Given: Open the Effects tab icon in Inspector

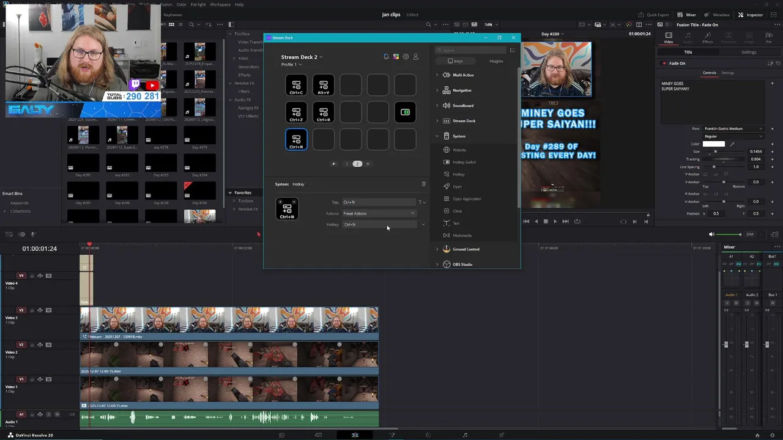Looking at the screenshot, I should (x=708, y=38).
